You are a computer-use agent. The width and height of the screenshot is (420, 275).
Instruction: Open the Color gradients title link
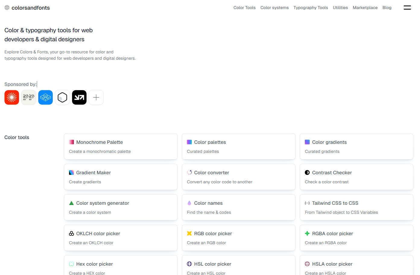pos(329,142)
